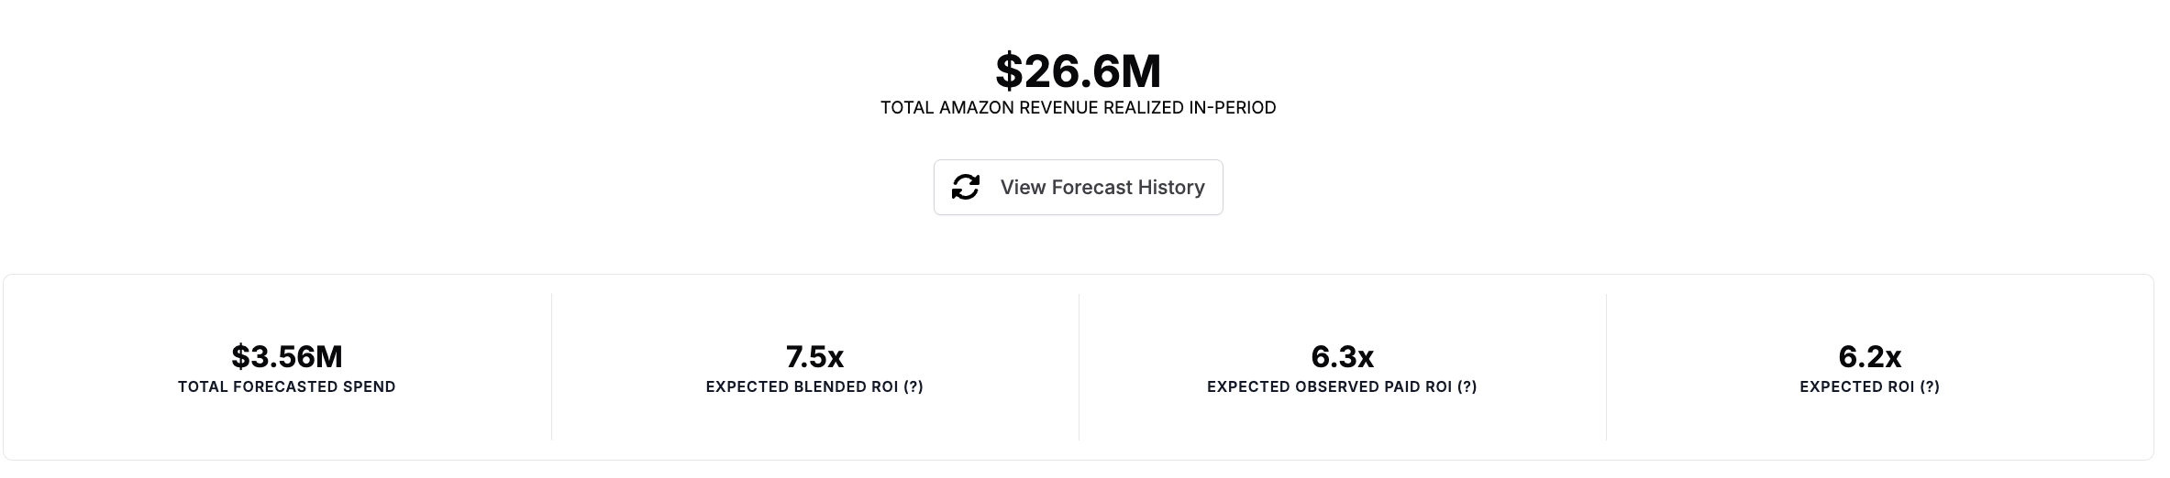
Task: Select the $26.6M total revenue figure
Action: point(1078,71)
